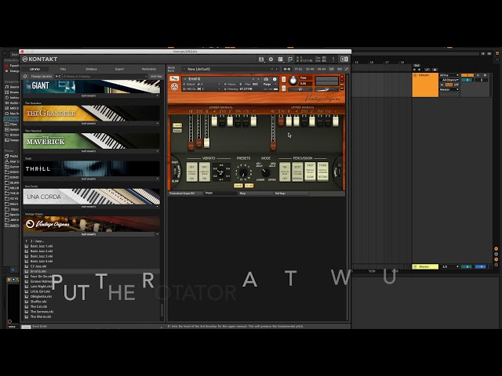Open the Una Corda library banner
The image size is (502, 376).
tap(91, 197)
